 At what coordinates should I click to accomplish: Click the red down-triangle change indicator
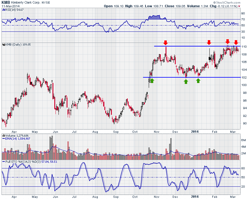pyautogui.click(x=239, y=6)
